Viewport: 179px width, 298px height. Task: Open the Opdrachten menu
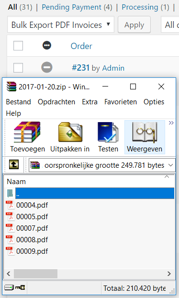click(x=56, y=102)
